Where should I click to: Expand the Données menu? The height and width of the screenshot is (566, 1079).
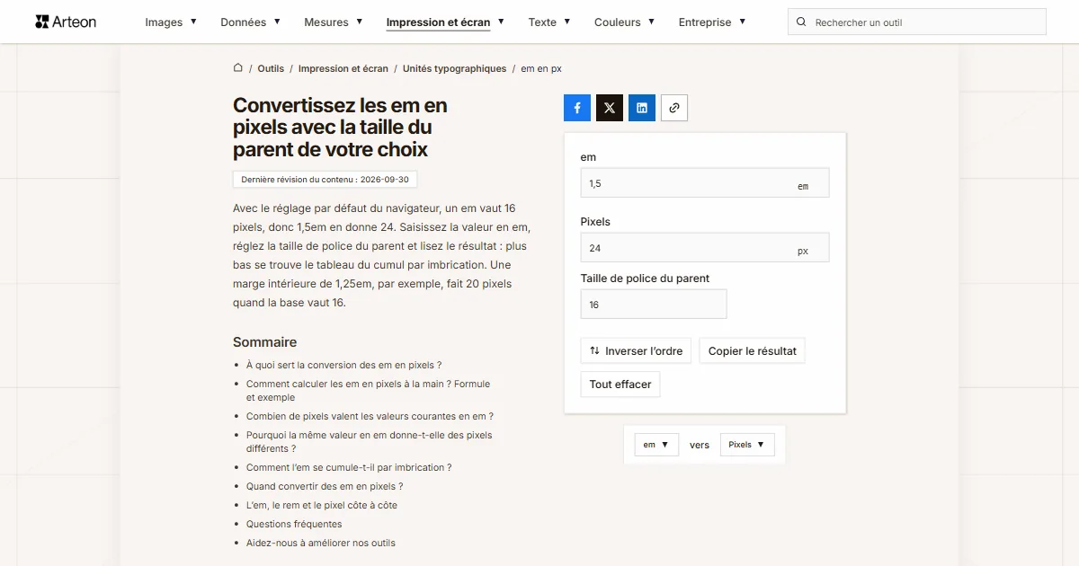[x=251, y=22]
